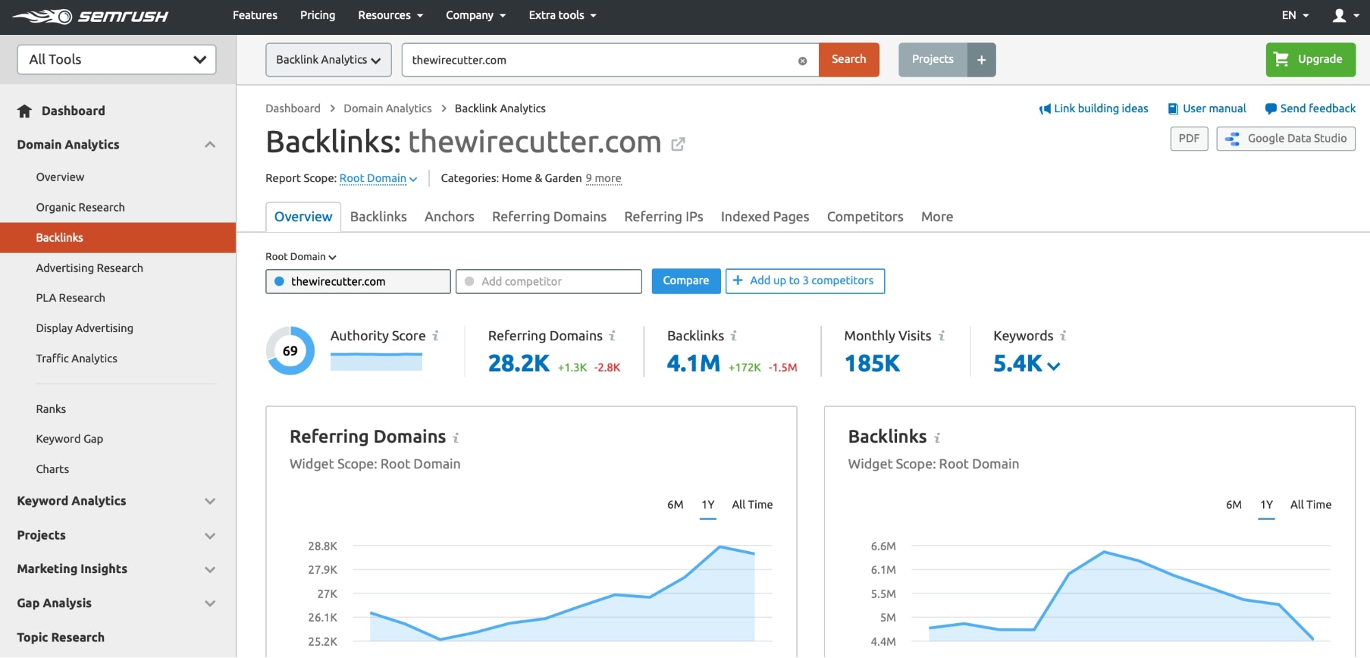Click info icon beside Backlinks metric

[x=734, y=336]
